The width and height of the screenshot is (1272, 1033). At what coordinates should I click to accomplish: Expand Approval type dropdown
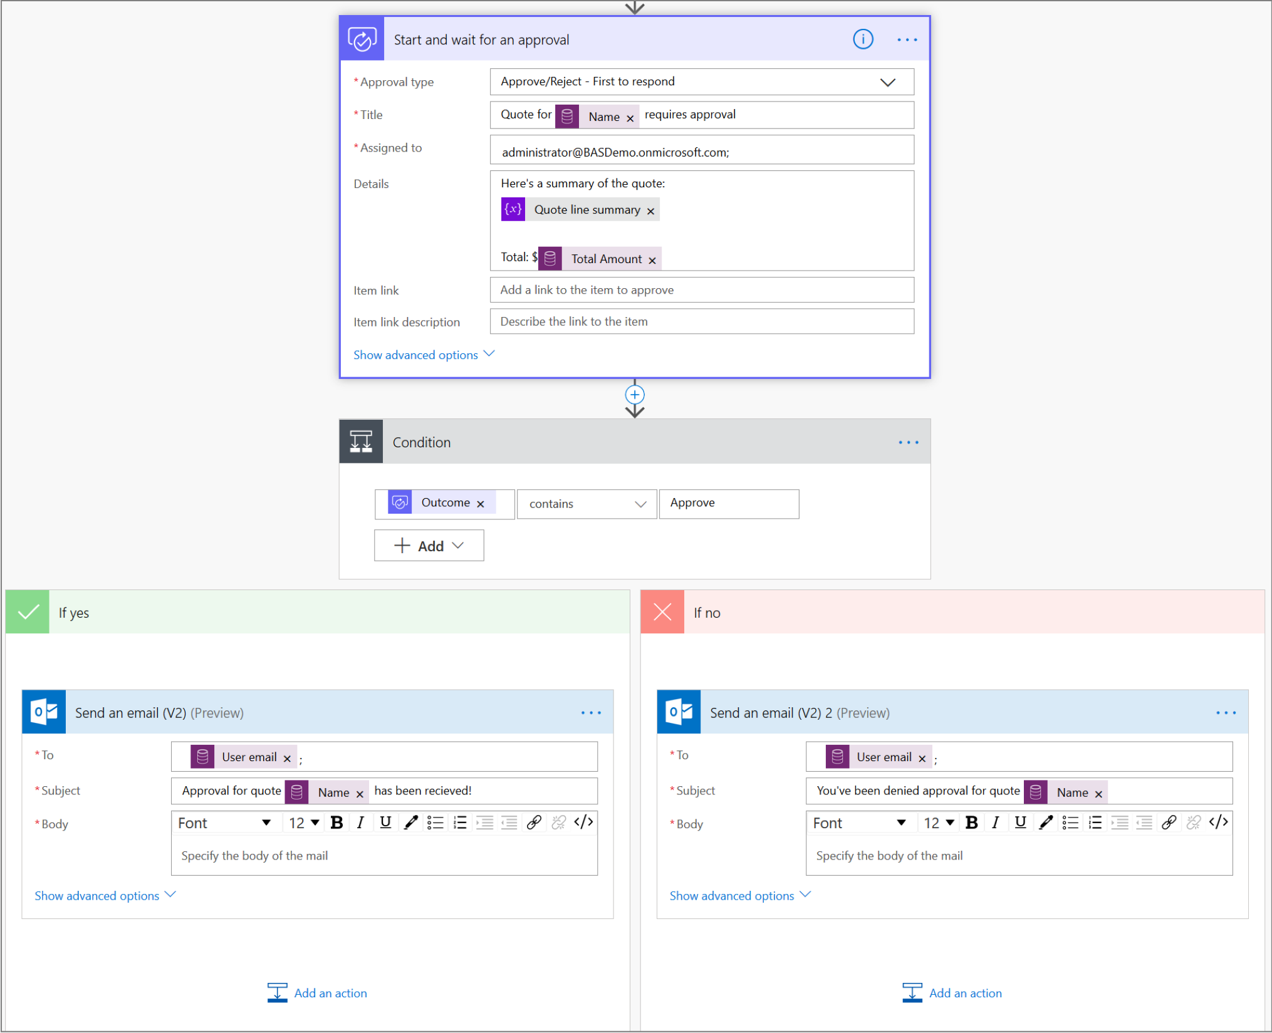pos(902,80)
